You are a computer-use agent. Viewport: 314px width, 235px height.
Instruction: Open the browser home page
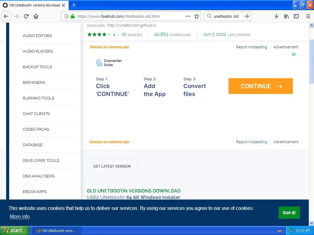[x=36, y=16]
